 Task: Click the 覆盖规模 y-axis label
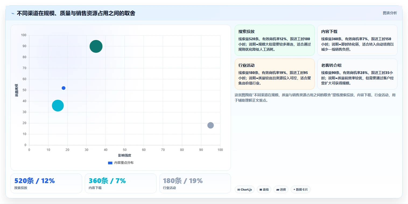(x=17, y=90)
